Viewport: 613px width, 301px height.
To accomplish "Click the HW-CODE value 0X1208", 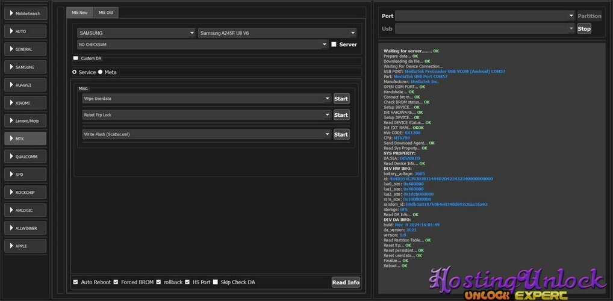I will point(412,133).
